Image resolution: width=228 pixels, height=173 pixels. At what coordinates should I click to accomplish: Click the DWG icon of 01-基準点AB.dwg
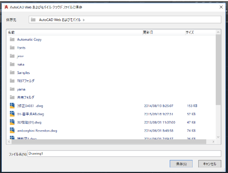[x=12, y=114]
